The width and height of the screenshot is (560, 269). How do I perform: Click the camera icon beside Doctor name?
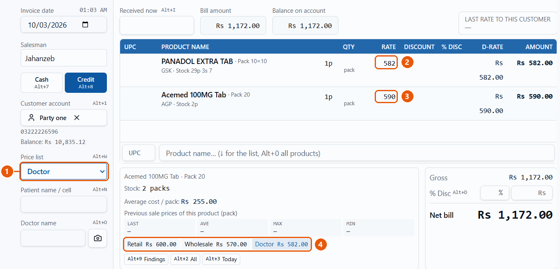[x=97, y=238]
